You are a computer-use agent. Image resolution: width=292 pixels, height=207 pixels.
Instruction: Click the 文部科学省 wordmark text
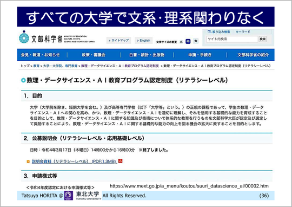[x=47, y=39]
